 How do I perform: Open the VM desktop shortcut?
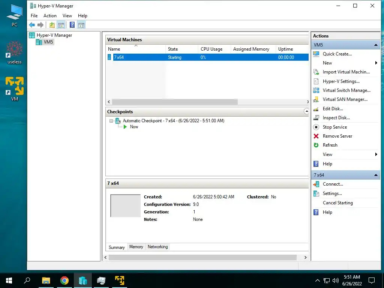[x=15, y=88]
